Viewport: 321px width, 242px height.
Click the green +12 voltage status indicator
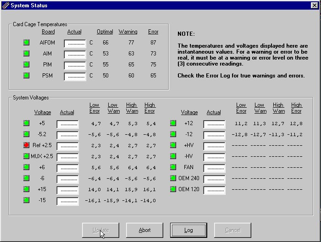pyautogui.click(x=173, y=123)
